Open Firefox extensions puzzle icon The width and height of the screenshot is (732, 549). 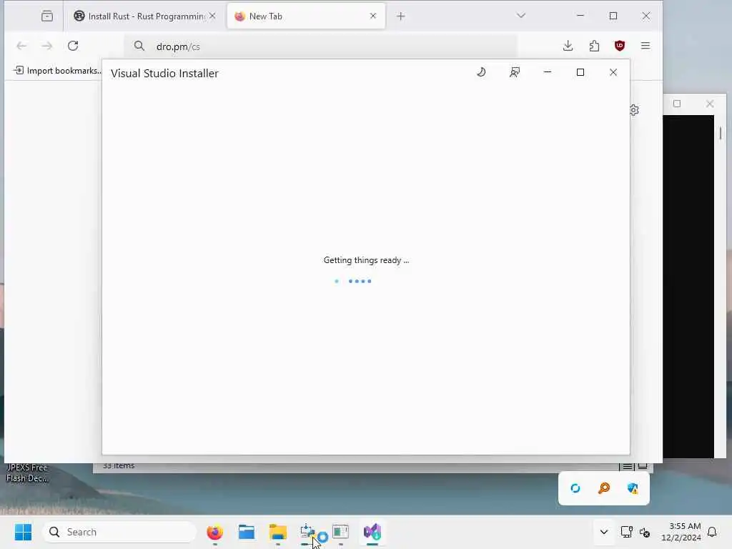(x=594, y=46)
